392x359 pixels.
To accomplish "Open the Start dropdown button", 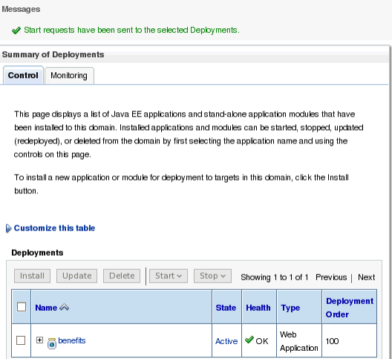I will [x=169, y=276].
